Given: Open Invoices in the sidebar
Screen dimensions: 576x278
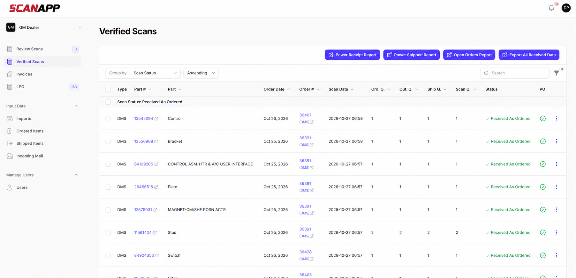Looking at the screenshot, I should coord(42,74).
